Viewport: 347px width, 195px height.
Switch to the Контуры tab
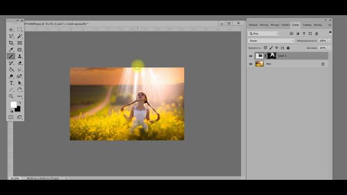point(264,25)
